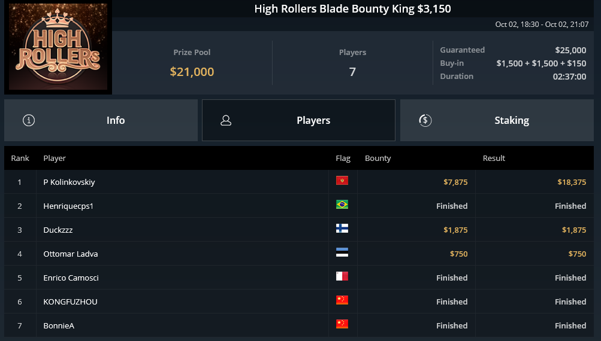Screen dimensions: 601x341
Task: Click the Brazil flag next to Henriquecps1
Action: (x=342, y=205)
